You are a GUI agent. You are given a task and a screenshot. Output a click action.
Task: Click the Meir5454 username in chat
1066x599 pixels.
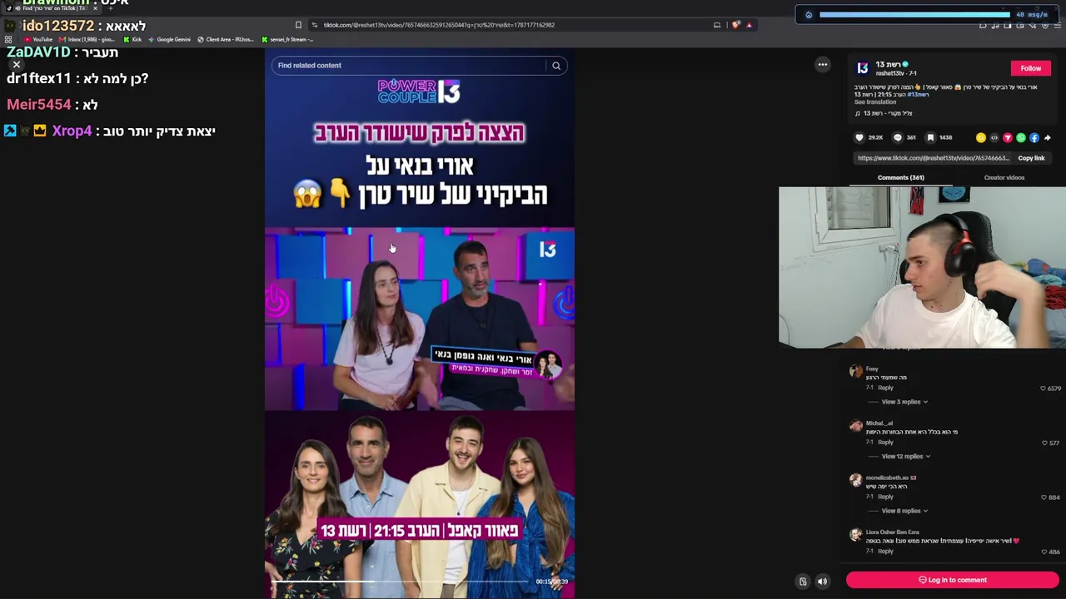pyautogui.click(x=39, y=105)
